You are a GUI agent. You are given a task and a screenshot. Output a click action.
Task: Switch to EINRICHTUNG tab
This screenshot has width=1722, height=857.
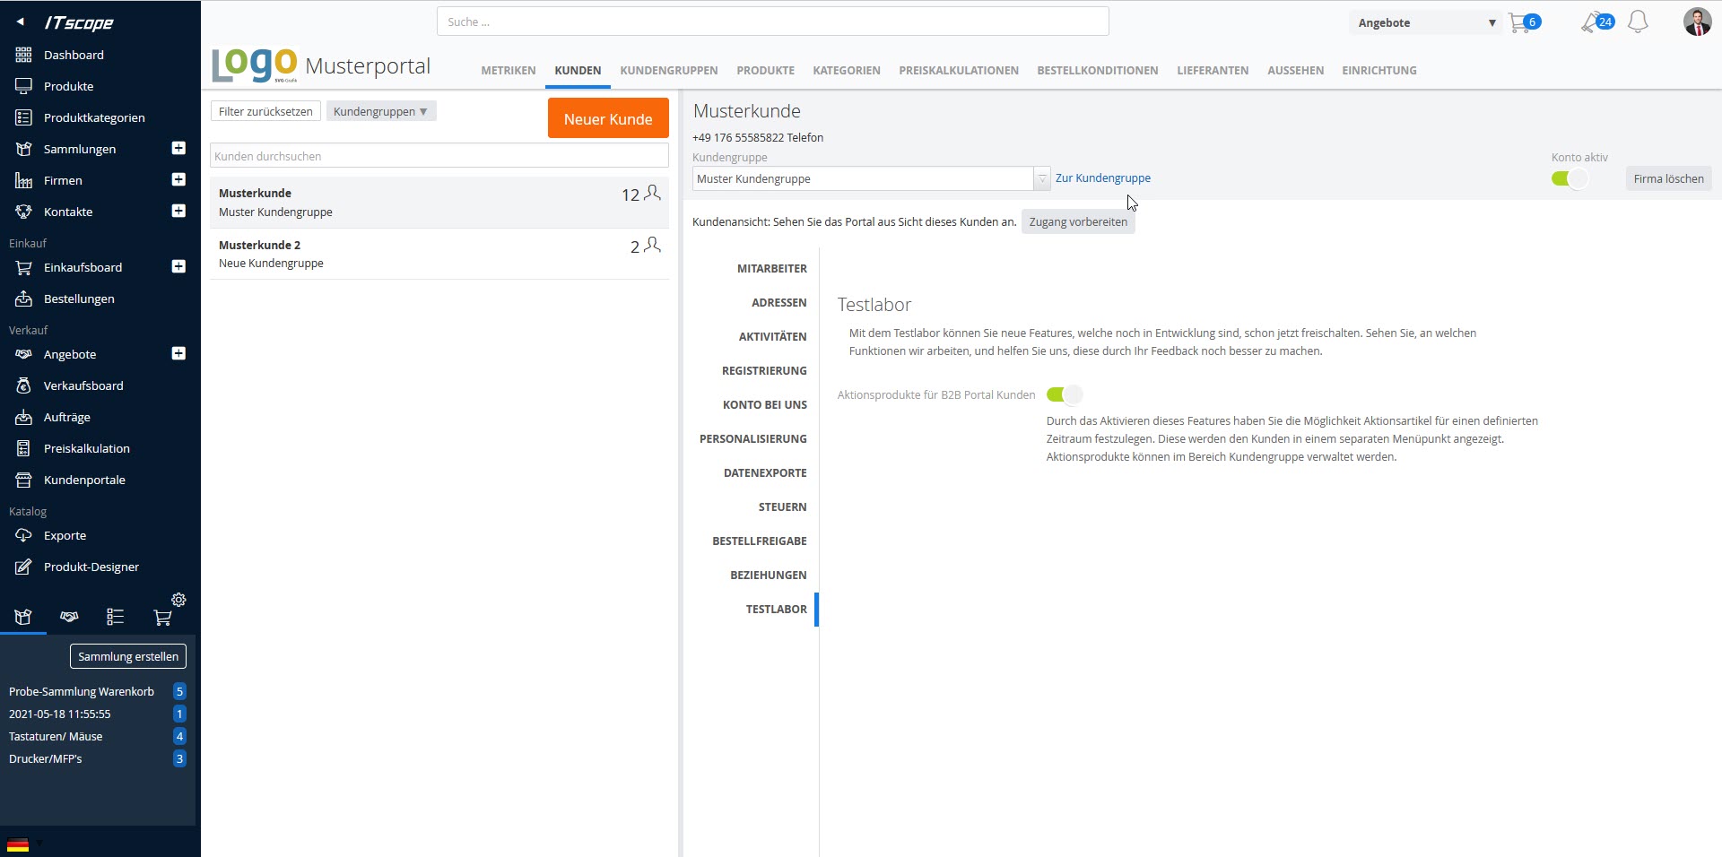coord(1378,70)
